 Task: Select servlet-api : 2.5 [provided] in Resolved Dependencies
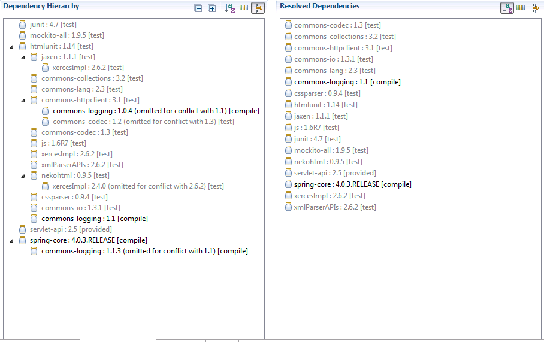(x=335, y=173)
